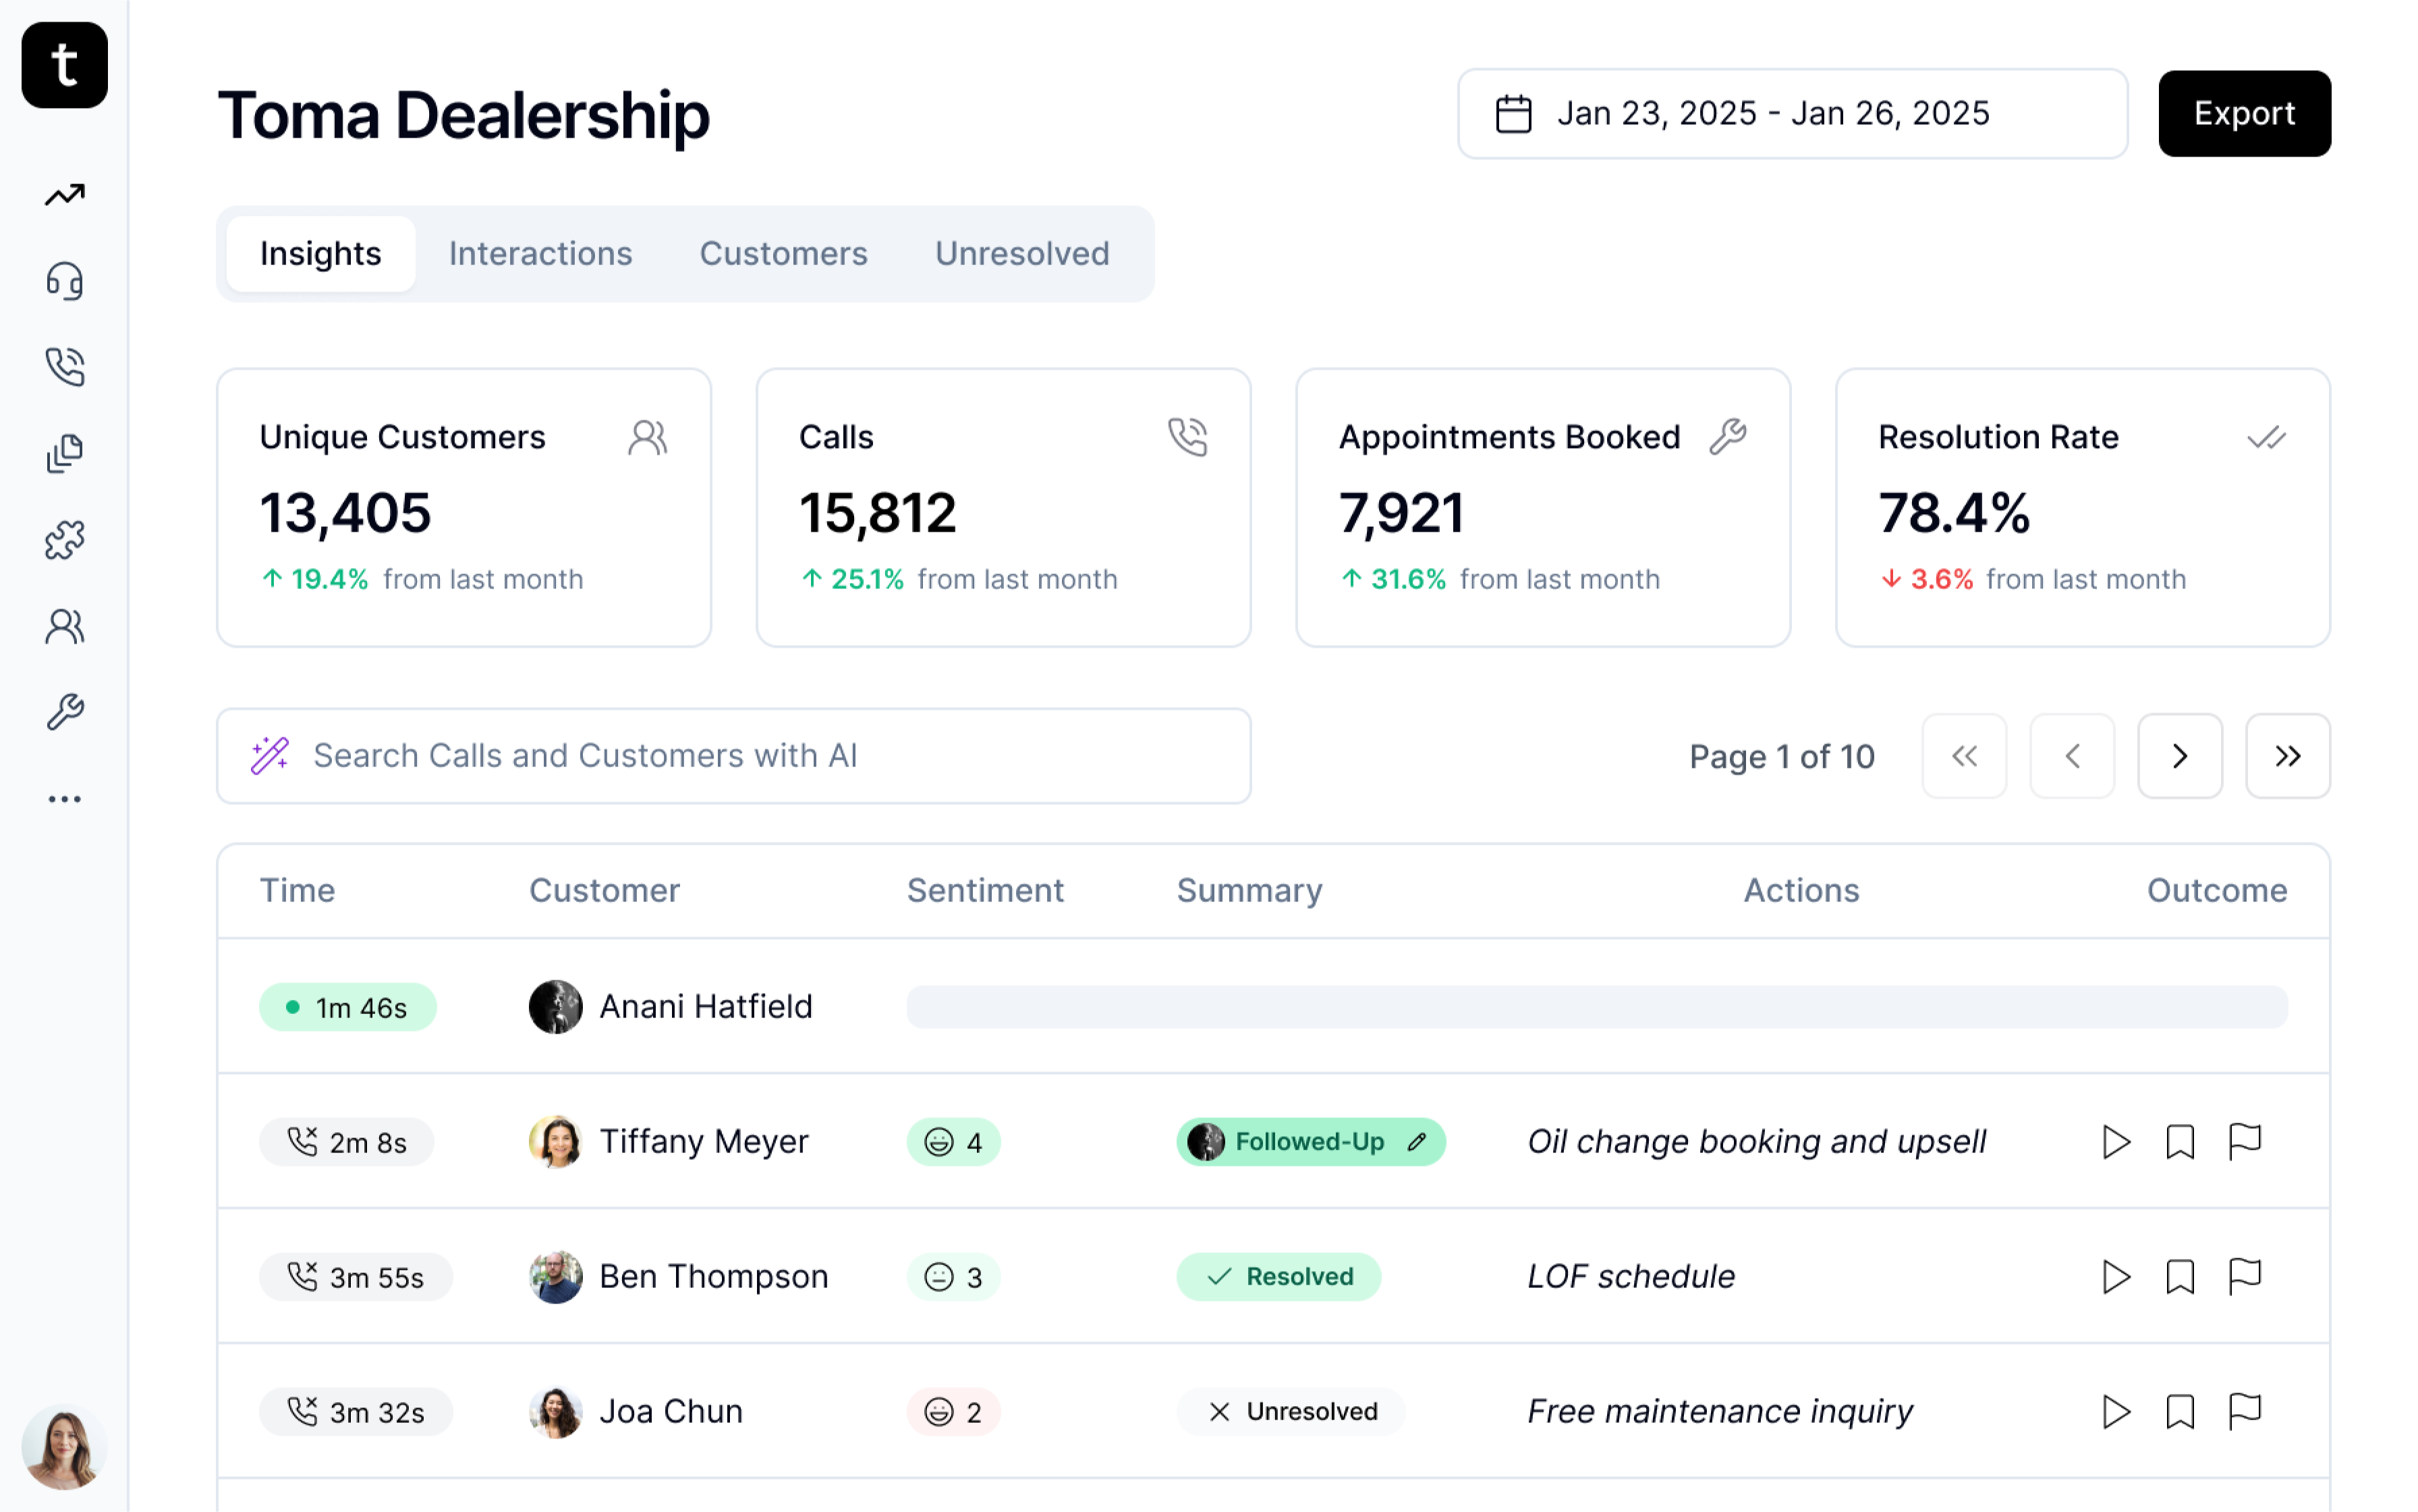Viewport: 2418px width, 1512px height.
Task: Switch to the Interactions tab
Action: tap(540, 254)
